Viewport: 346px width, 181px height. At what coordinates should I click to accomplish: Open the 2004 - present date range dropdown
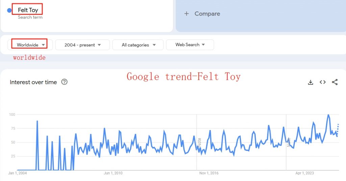(x=82, y=45)
